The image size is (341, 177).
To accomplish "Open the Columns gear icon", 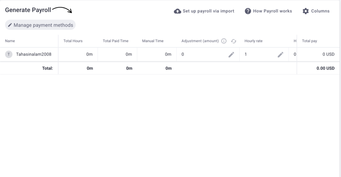I will click(306, 11).
